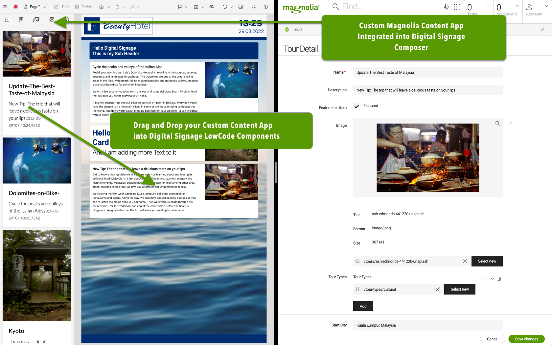Click the grid table view icon

pyautogui.click(x=241, y=7)
